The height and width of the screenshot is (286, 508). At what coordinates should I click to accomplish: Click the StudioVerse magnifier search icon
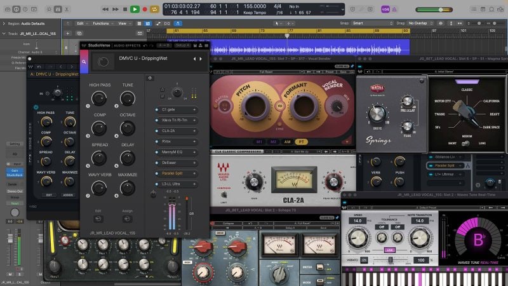84,62
